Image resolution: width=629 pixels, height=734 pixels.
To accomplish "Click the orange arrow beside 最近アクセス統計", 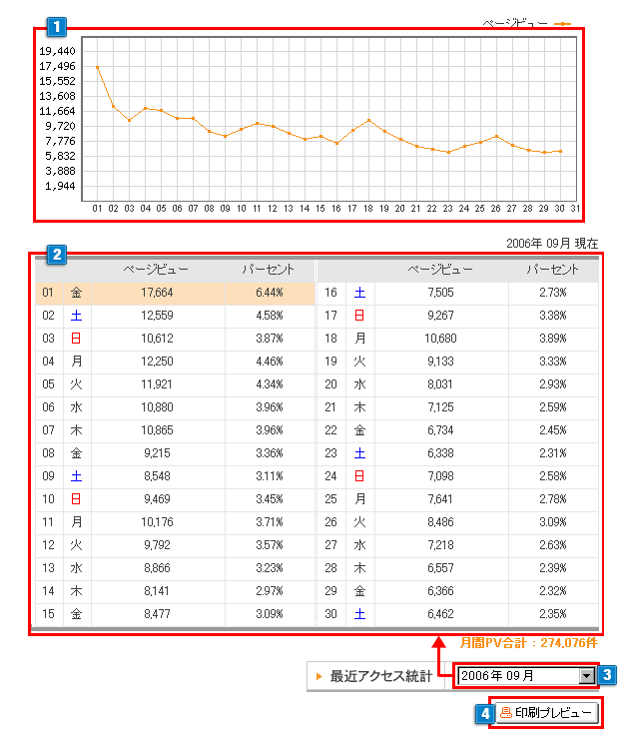I will point(319,677).
